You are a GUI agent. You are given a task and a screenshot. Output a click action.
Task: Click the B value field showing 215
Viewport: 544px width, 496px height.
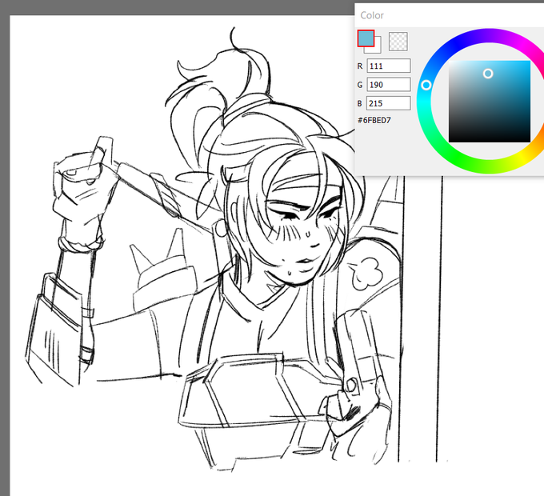click(389, 103)
